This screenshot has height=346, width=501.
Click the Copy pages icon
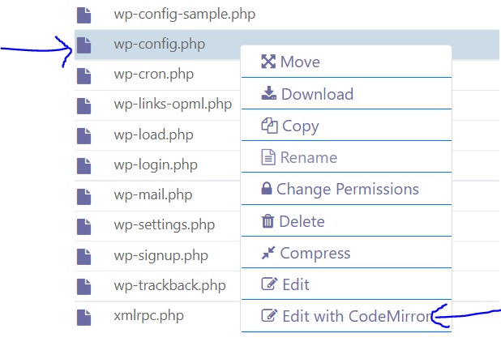pyautogui.click(x=269, y=126)
